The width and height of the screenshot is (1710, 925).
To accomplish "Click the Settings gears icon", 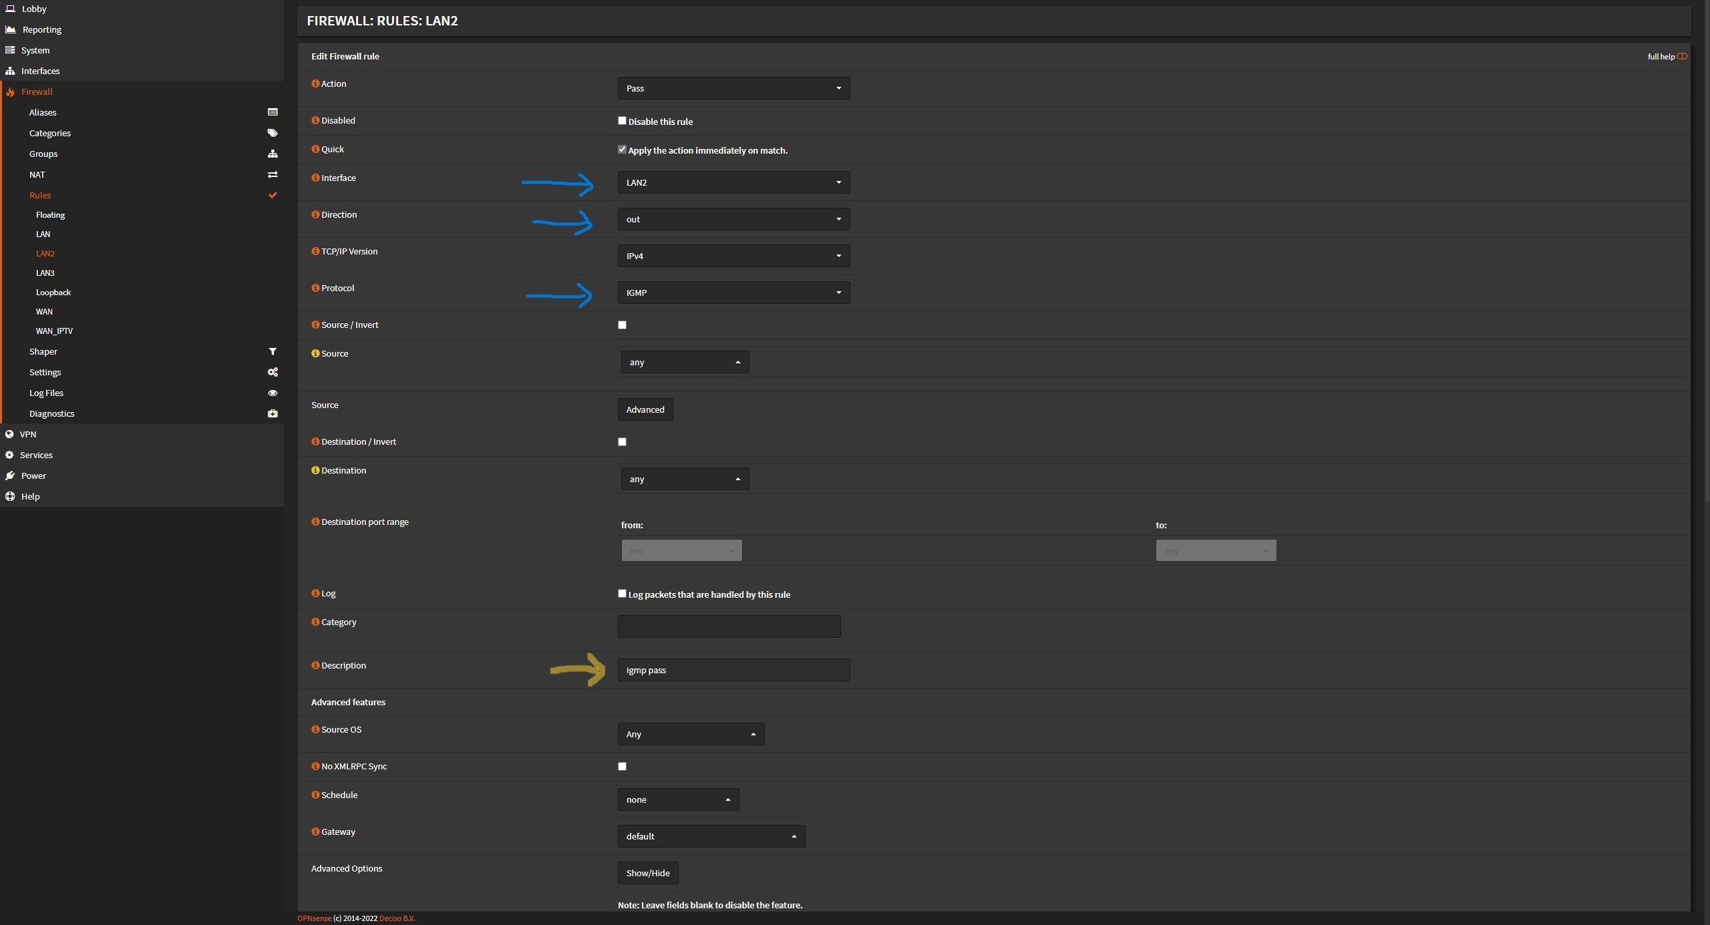I will pos(273,372).
